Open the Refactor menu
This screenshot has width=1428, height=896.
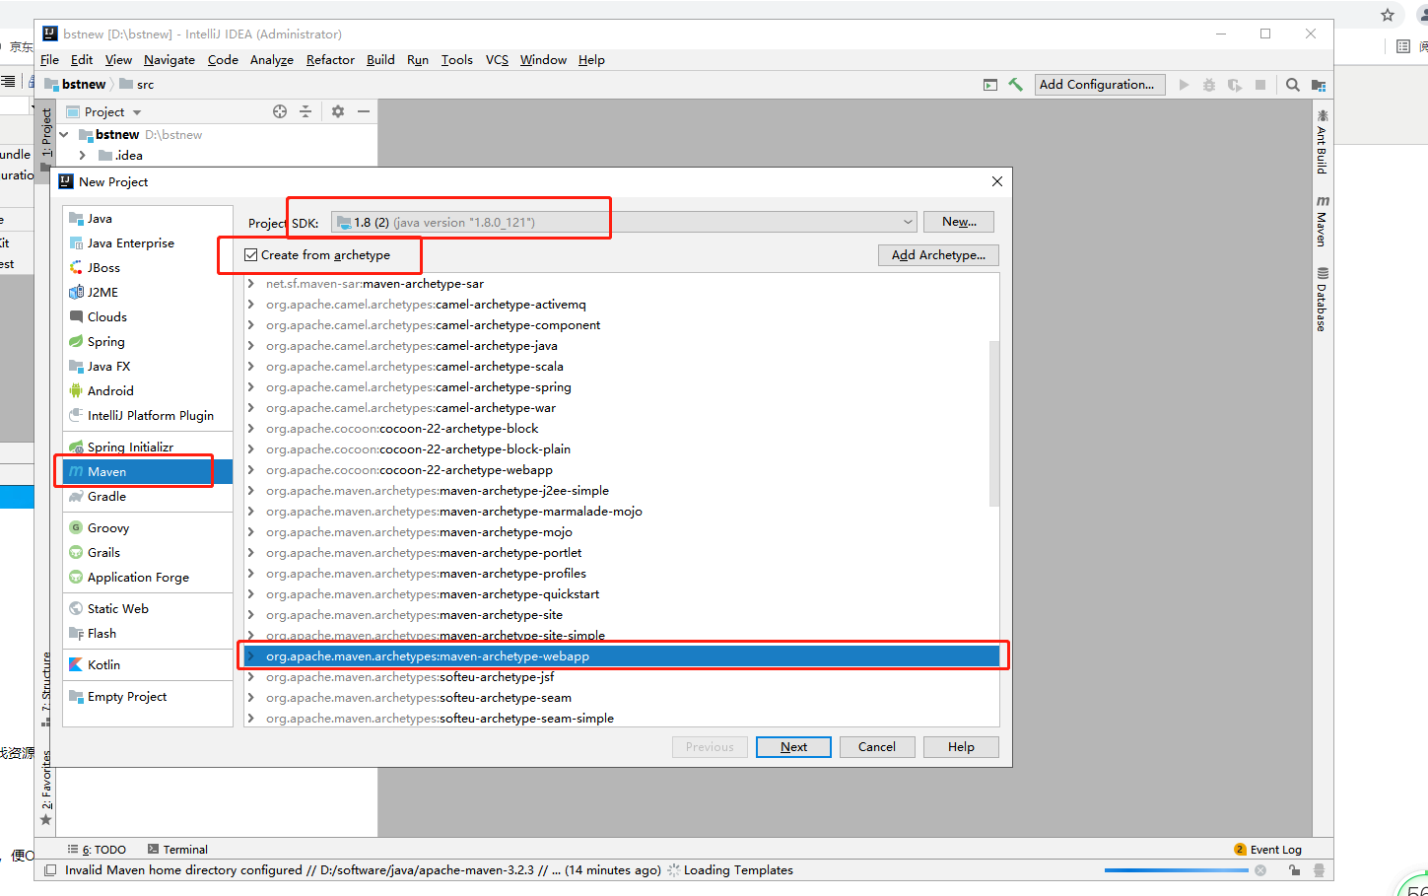pos(330,60)
